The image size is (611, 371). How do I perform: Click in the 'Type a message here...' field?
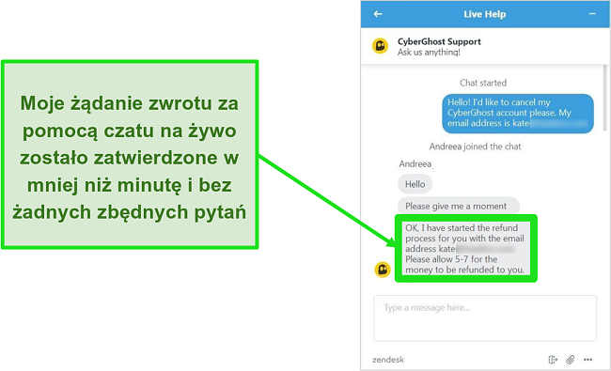click(485, 318)
